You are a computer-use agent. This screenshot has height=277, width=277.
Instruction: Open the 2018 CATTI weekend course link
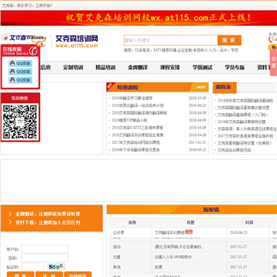pyautogui.click(x=138, y=128)
